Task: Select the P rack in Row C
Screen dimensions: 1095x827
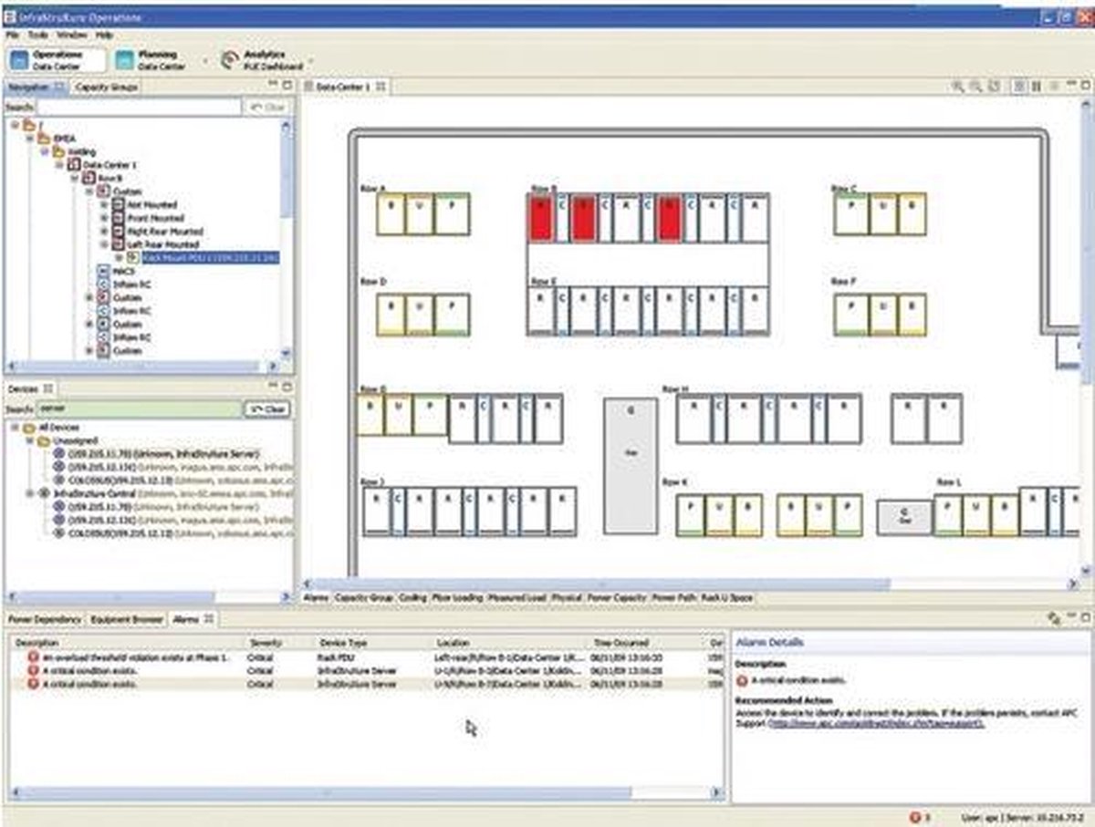Action: click(x=851, y=214)
